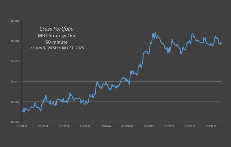Select the 3/3/2025 x-axis date label
Screen dimensions: 231x147
[x=169, y=126]
